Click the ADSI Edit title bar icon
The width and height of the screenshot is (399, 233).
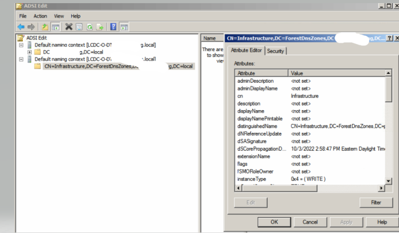click(20, 6)
